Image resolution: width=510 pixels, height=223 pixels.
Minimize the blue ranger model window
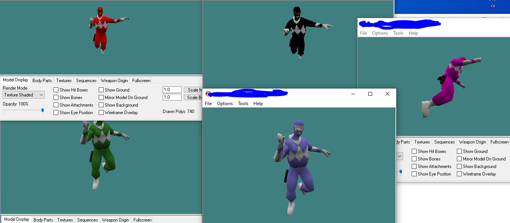[353, 94]
